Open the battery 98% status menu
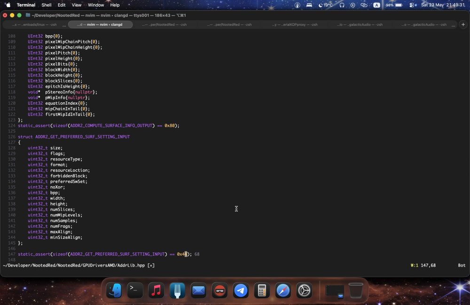Image resolution: width=470 pixels, height=305 pixels. (x=394, y=5)
